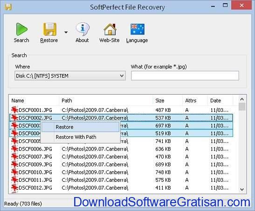The width and height of the screenshot is (255, 211).
Task: Open the Where disk combo box
Action: (x=70, y=76)
